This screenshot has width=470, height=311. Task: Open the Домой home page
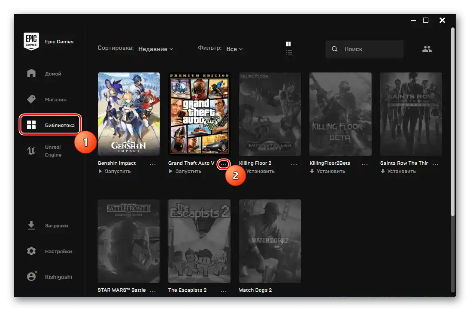(44, 74)
